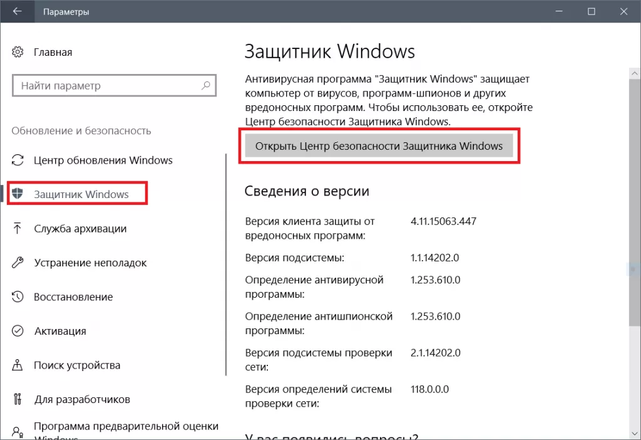Open Центр обновления Windows settings page
The image size is (641, 440).
click(x=103, y=160)
